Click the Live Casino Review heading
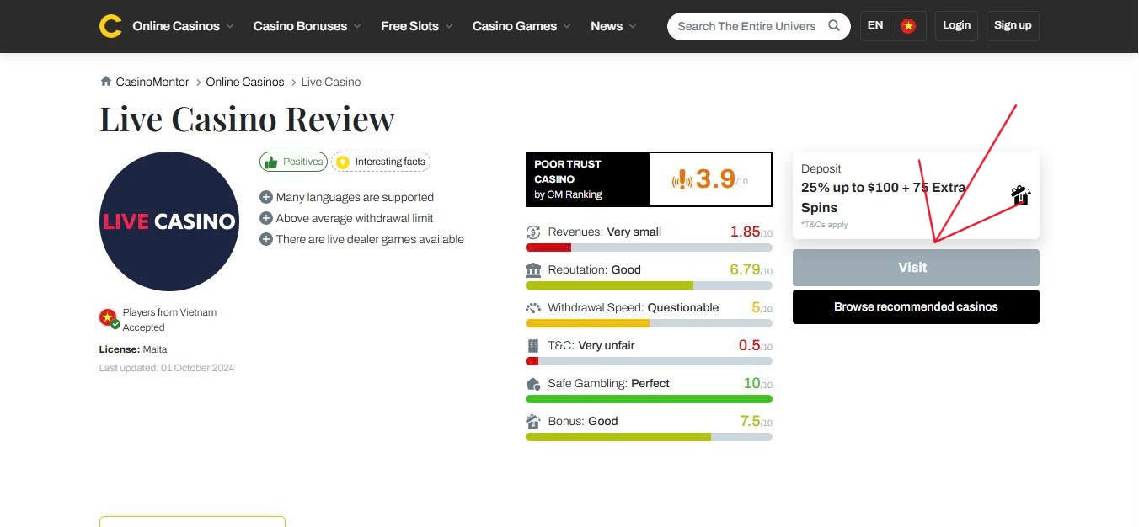This screenshot has width=1139, height=527. pos(247,119)
